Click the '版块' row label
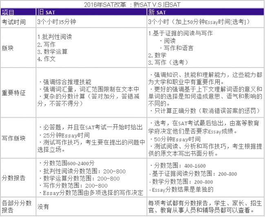Viewport: 265px width, 217px height. tap(7, 48)
